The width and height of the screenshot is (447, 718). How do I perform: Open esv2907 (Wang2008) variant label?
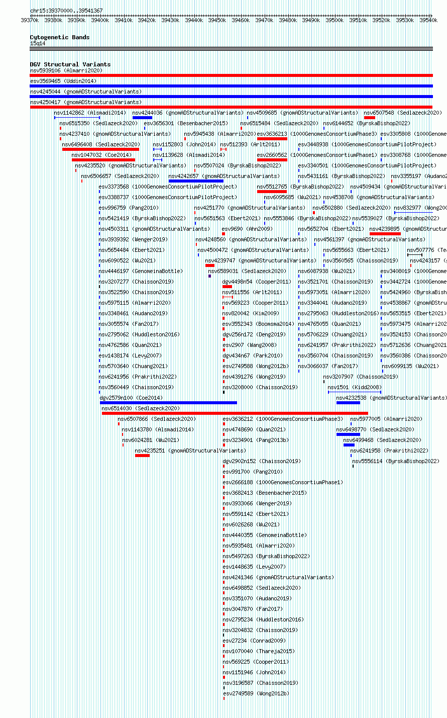click(250, 345)
